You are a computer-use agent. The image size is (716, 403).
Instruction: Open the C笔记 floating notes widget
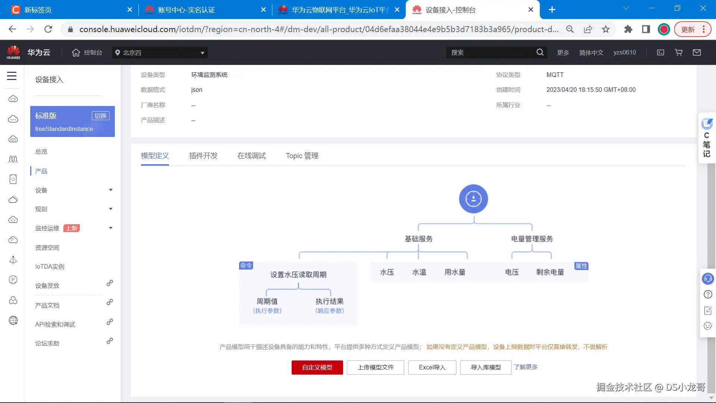coord(706,138)
